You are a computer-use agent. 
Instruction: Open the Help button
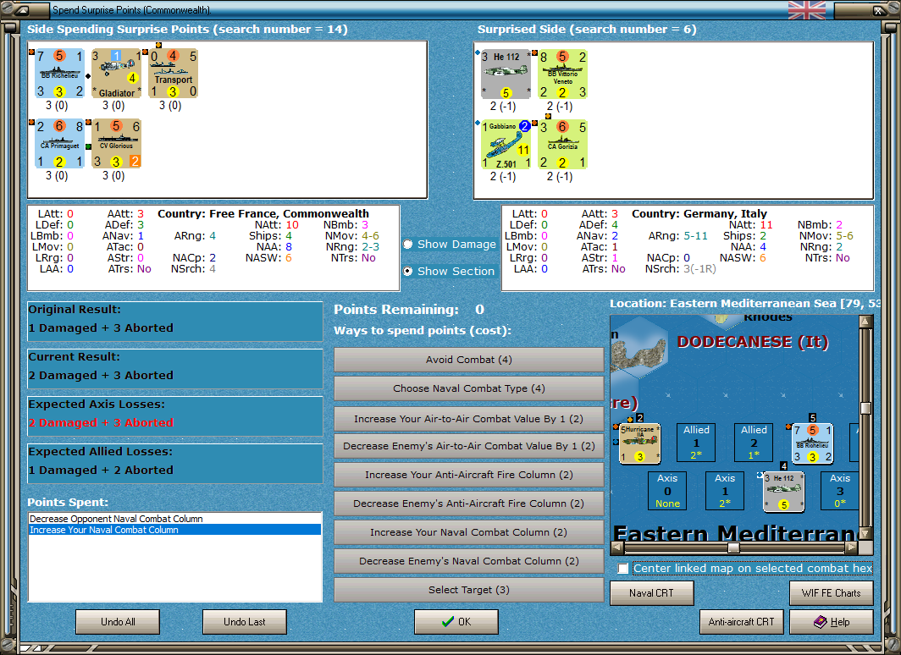coord(832,622)
